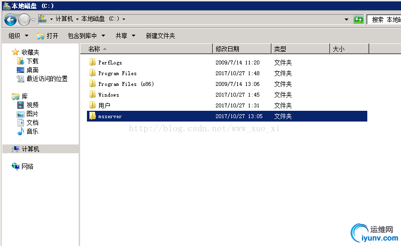This screenshot has width=401, height=246.
Task: Click date 2009/7/14 11:20 of PerfLogs
Action: (x=237, y=62)
